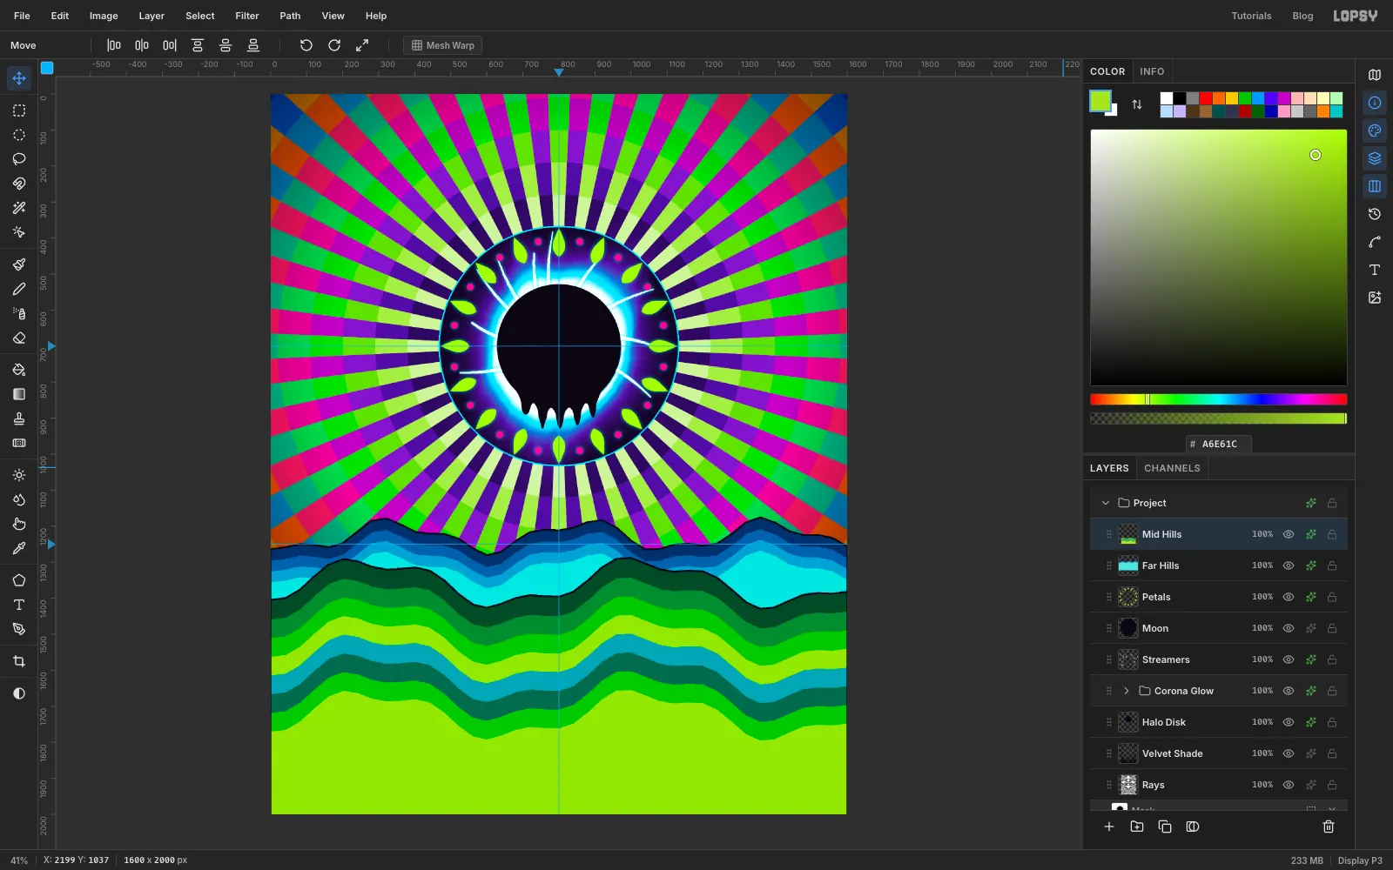Choose the Eraser tool
The width and height of the screenshot is (1393, 870).
pos(19,338)
